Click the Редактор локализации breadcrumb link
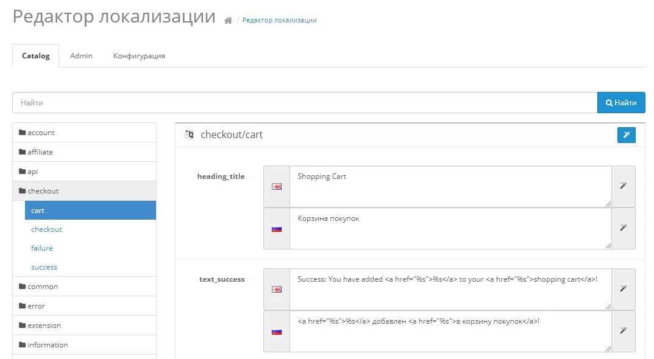 [x=279, y=21]
